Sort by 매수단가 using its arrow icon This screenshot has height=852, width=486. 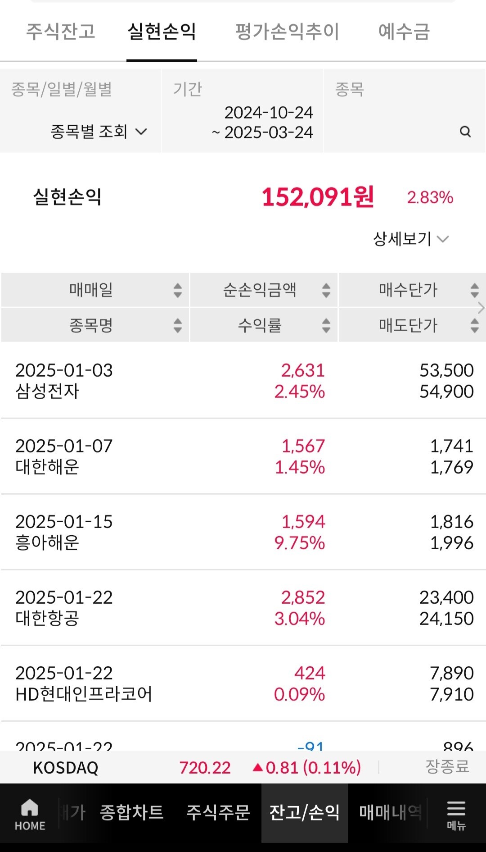(x=475, y=290)
